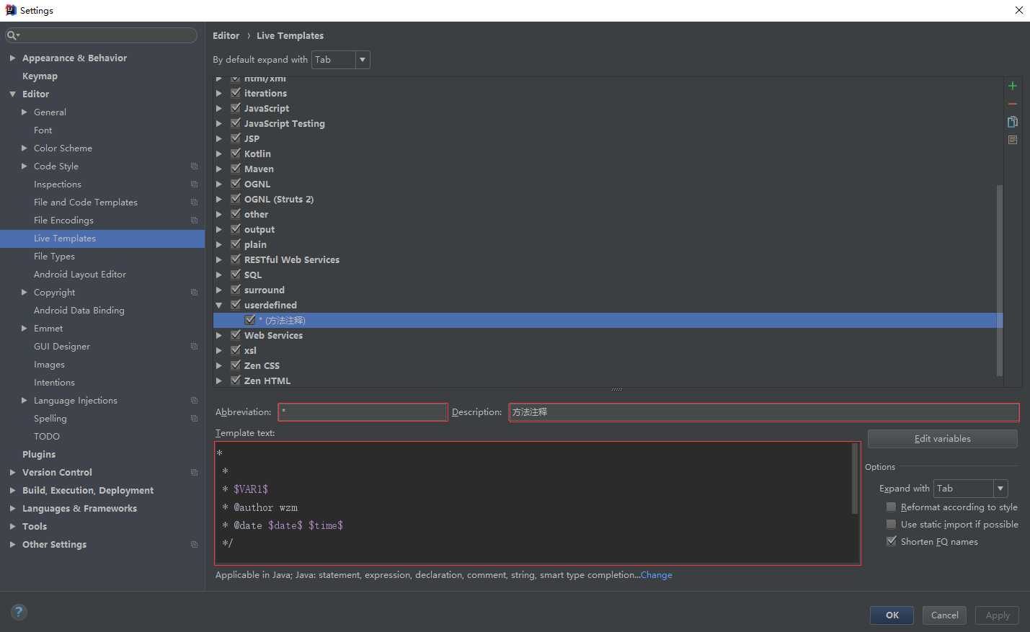Select the OGNL (Struts 2) template group

[279, 200]
